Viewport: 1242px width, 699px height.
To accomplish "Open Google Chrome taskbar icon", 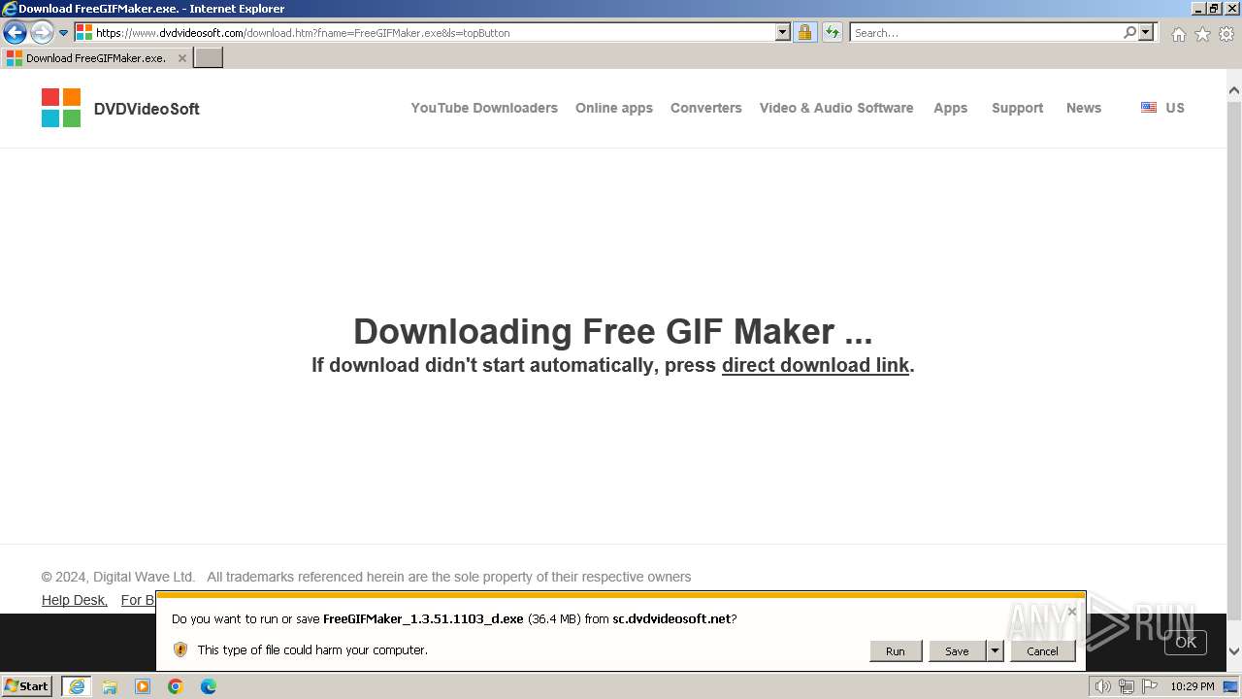I will tap(176, 686).
